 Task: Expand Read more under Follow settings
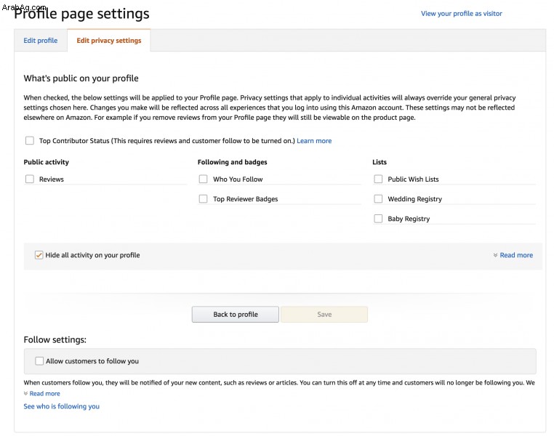[44, 393]
